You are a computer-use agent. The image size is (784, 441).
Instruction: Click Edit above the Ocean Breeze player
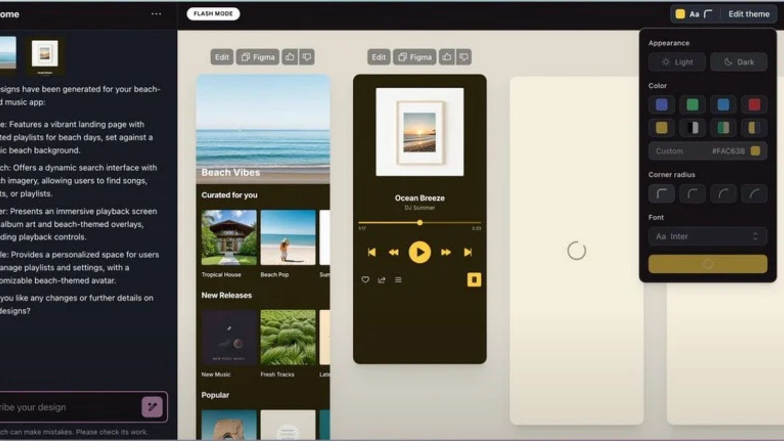coord(378,57)
